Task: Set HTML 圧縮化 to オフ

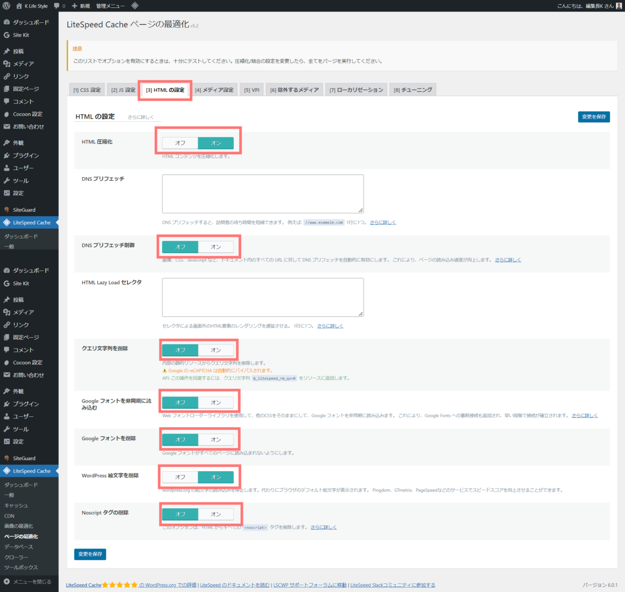Action: (180, 143)
